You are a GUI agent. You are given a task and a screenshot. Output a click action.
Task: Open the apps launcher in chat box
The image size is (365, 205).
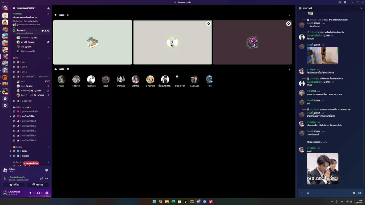point(359,193)
